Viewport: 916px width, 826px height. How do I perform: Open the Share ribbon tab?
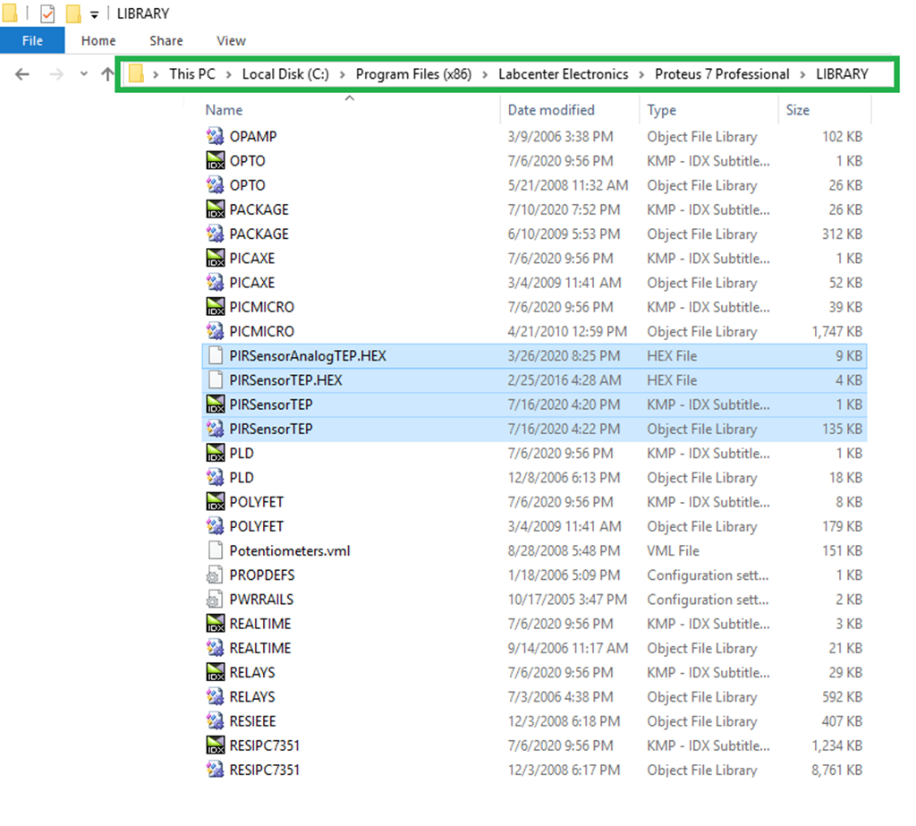(x=166, y=40)
